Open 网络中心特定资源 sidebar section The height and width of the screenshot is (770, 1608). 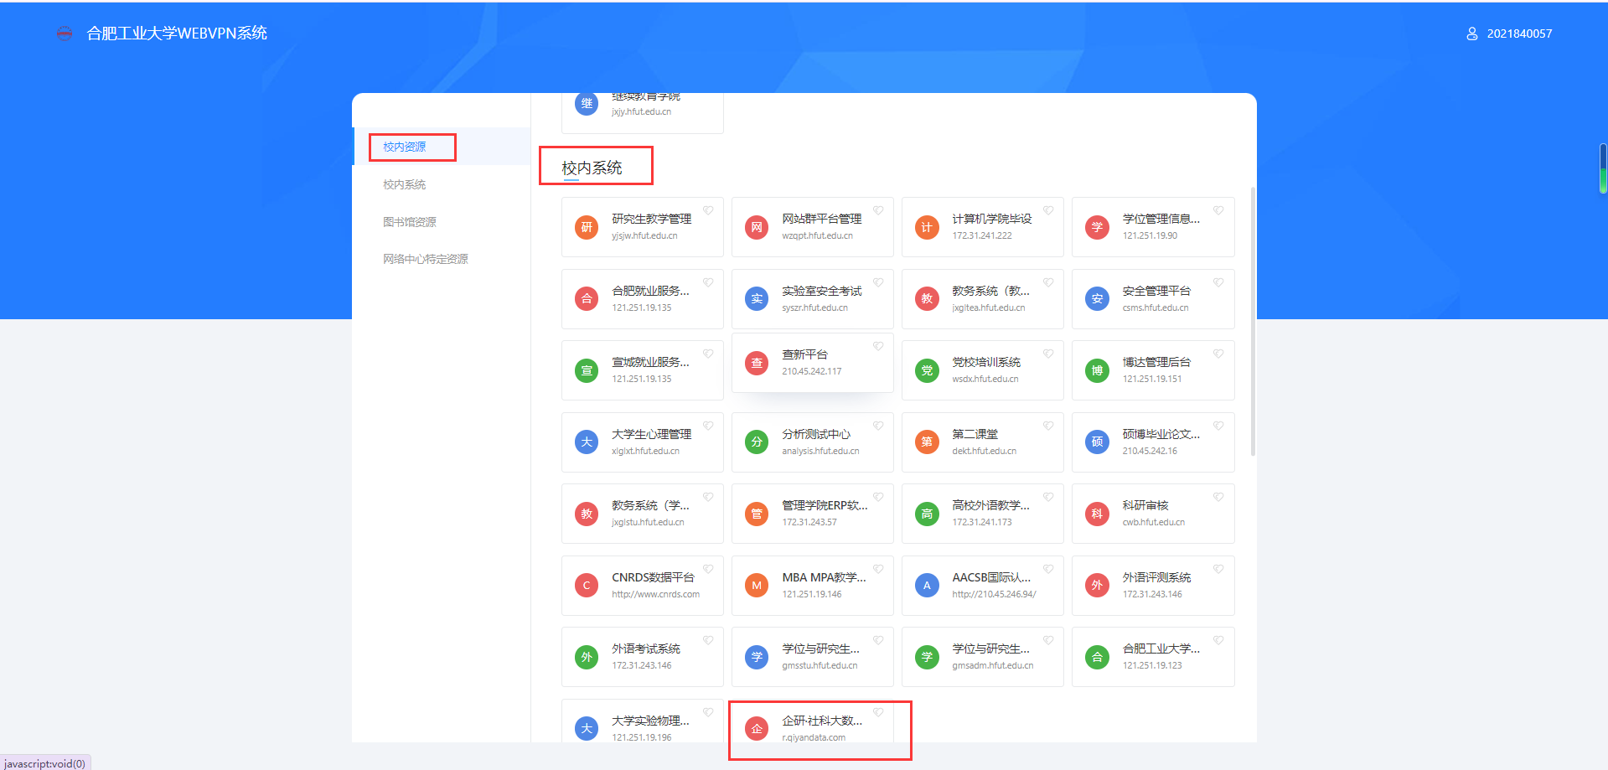point(425,259)
